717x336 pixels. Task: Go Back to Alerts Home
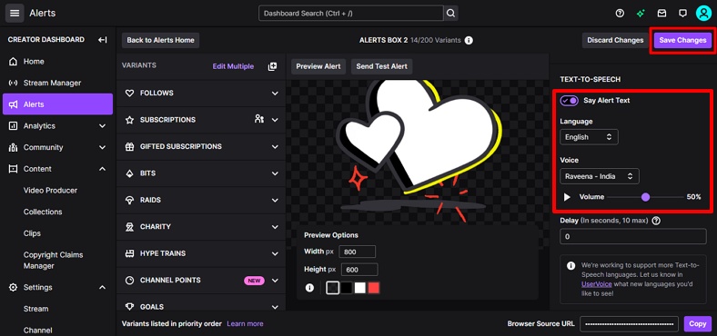coord(160,40)
